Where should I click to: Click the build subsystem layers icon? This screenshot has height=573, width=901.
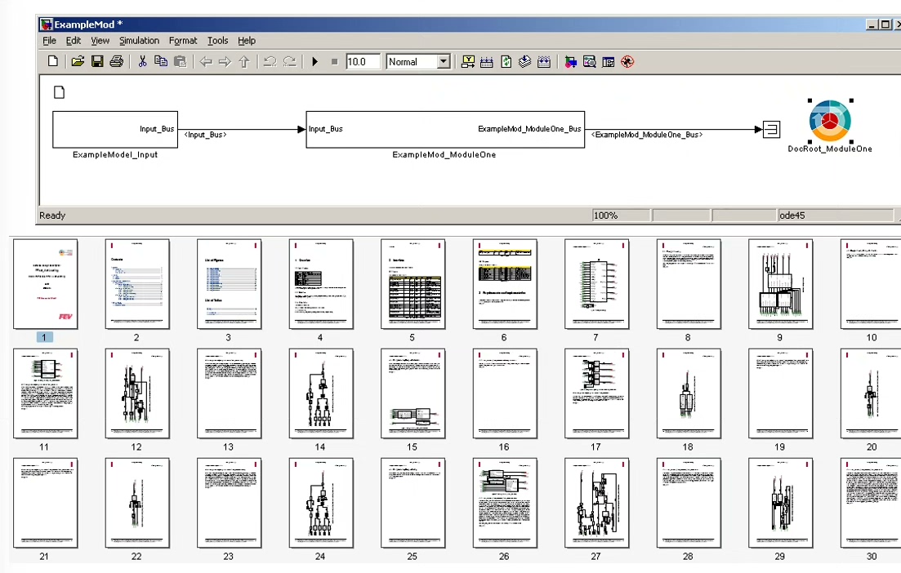(x=524, y=61)
